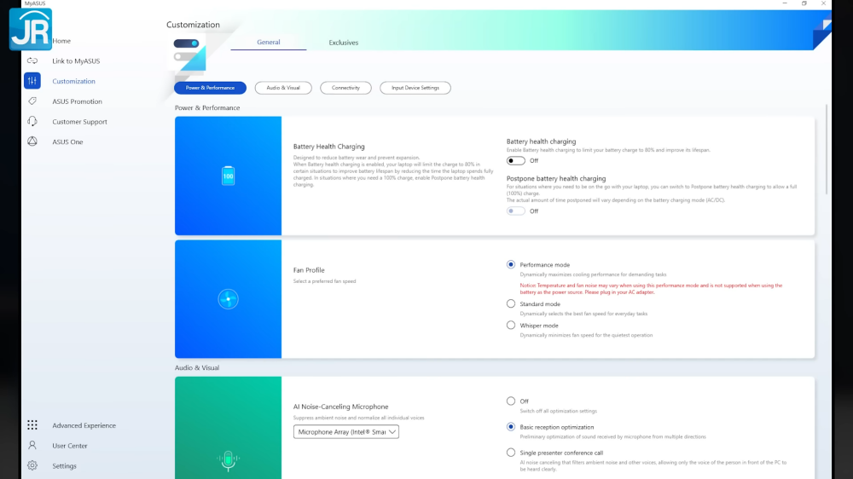
Task: Click the microphone icon on the green panel
Action: (228, 460)
